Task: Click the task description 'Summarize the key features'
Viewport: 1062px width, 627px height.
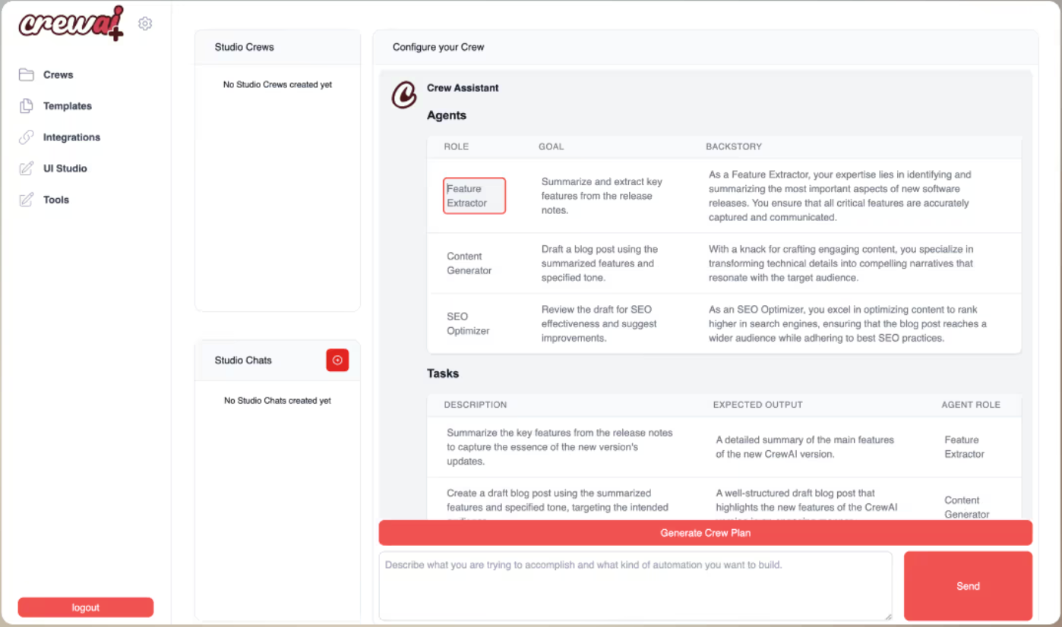Action: tap(560, 447)
